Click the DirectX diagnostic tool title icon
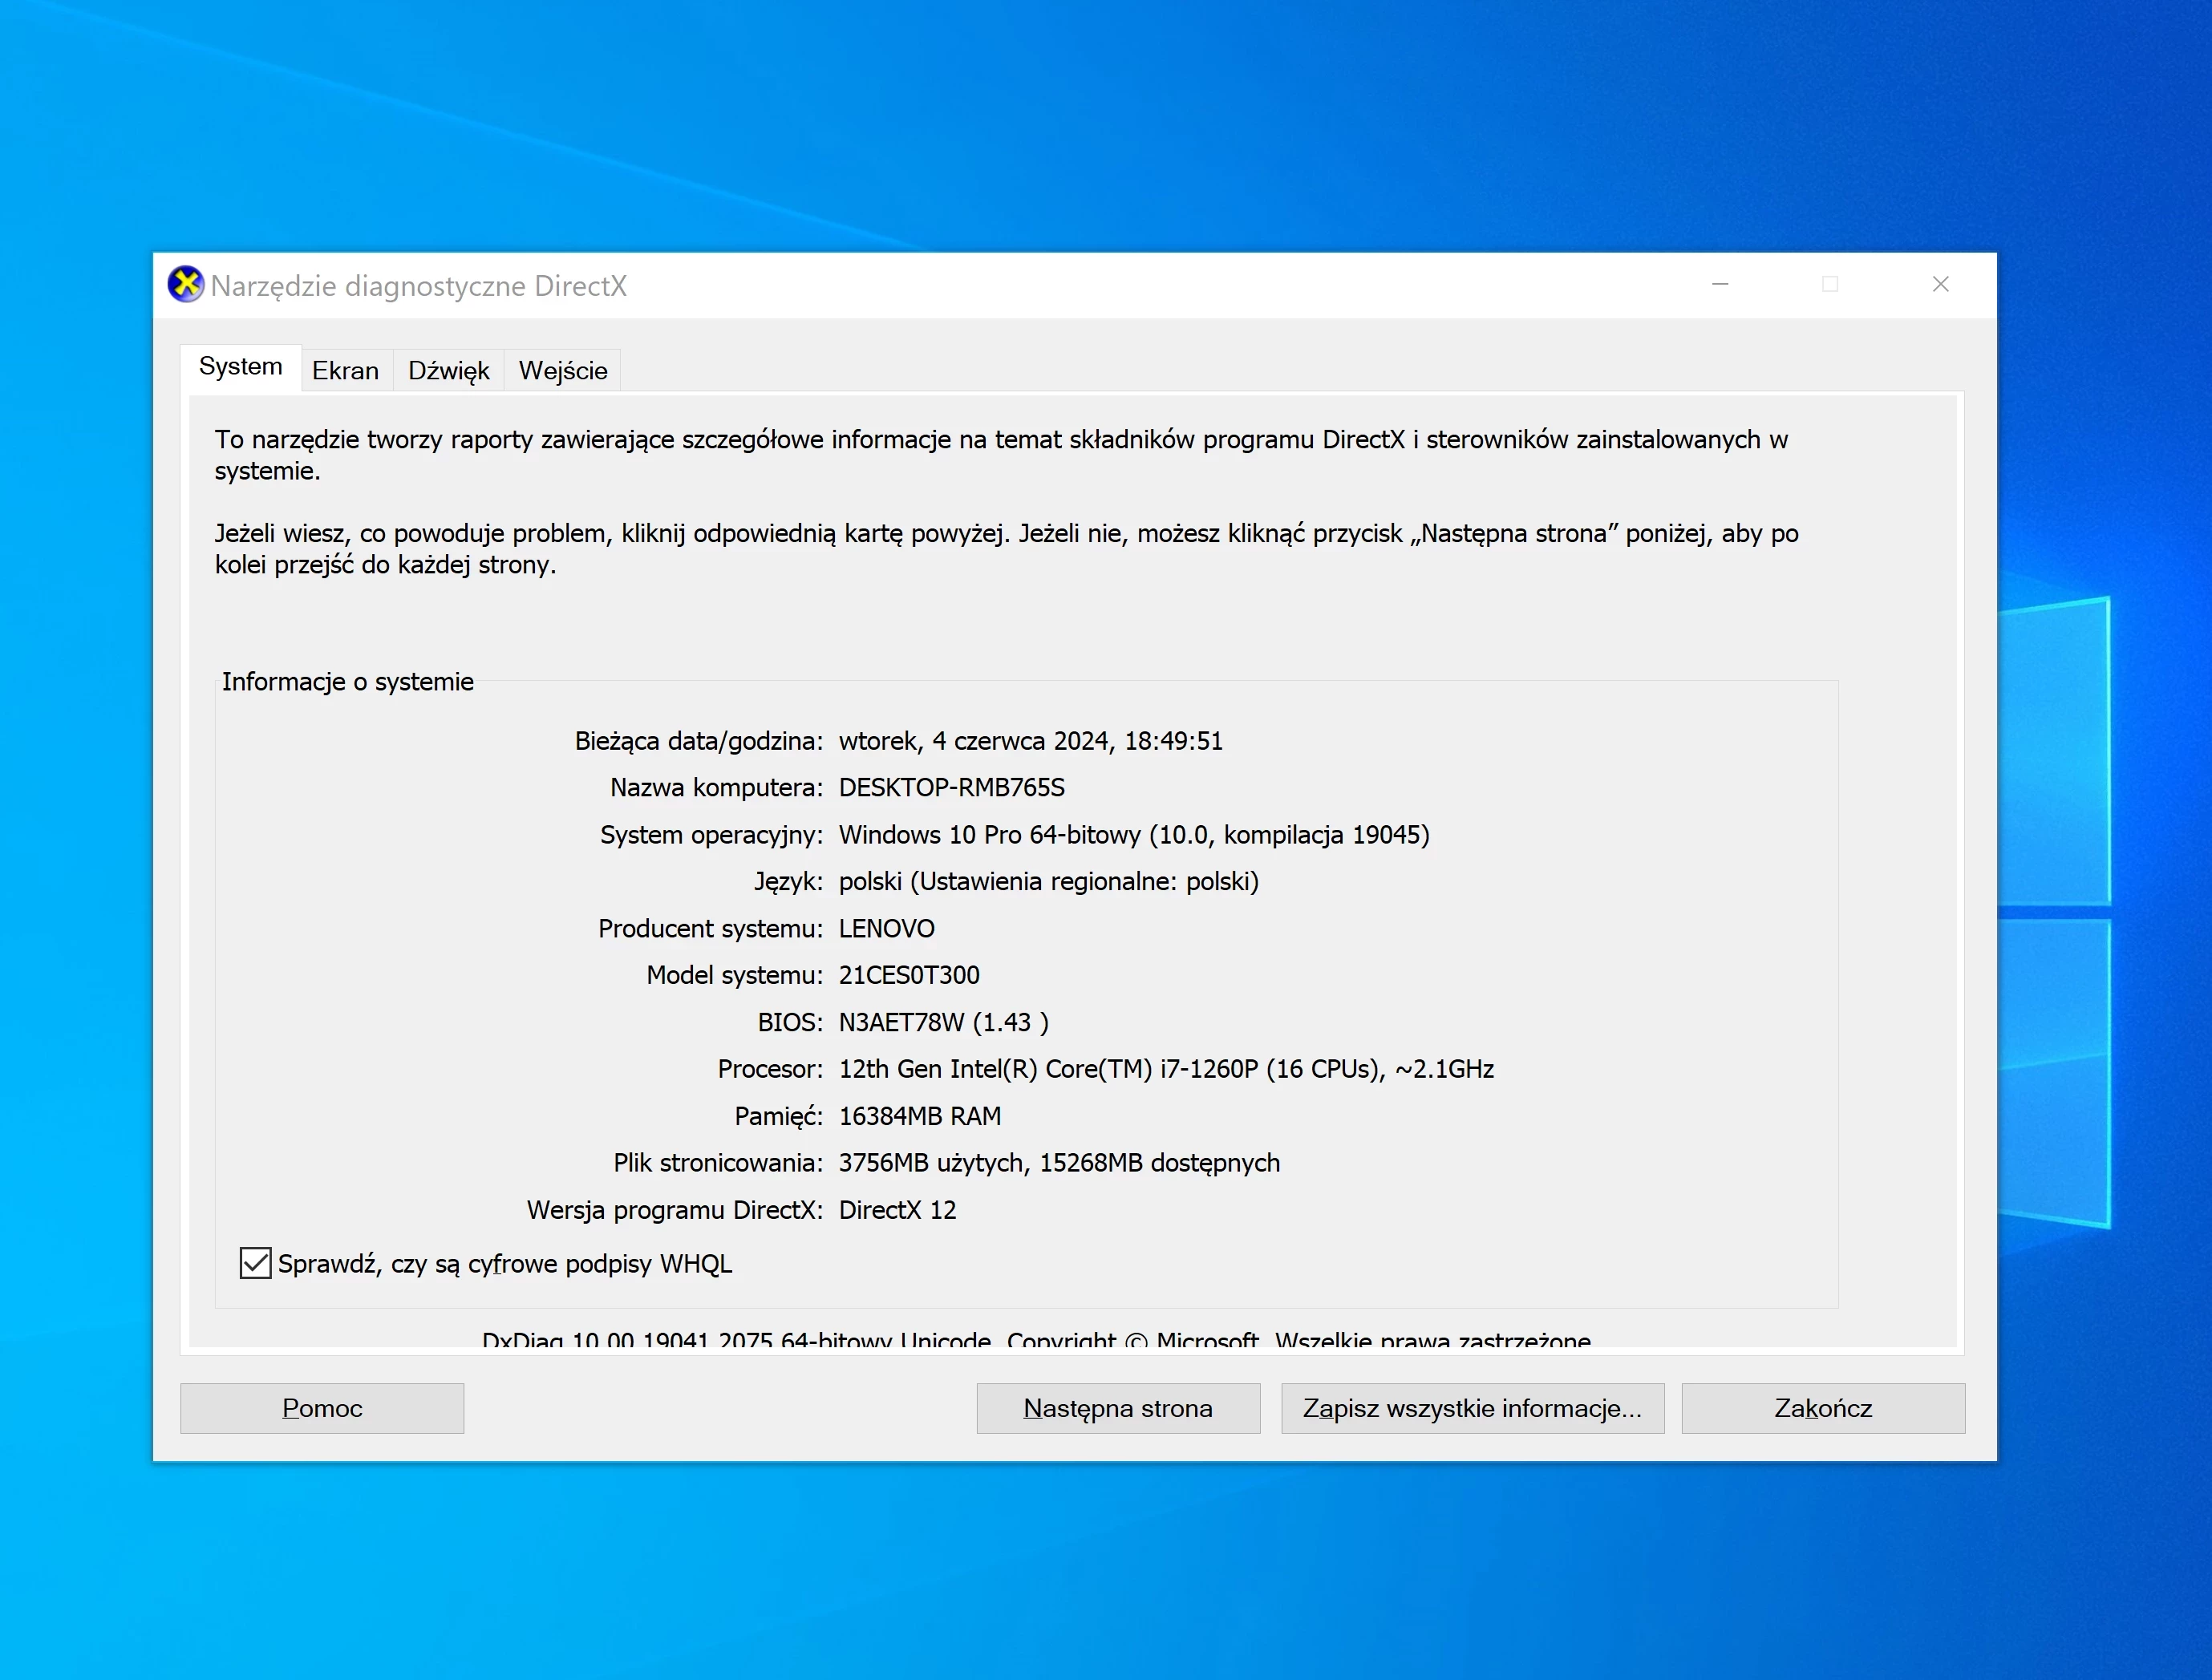This screenshot has height=1680, width=2212. point(185,285)
